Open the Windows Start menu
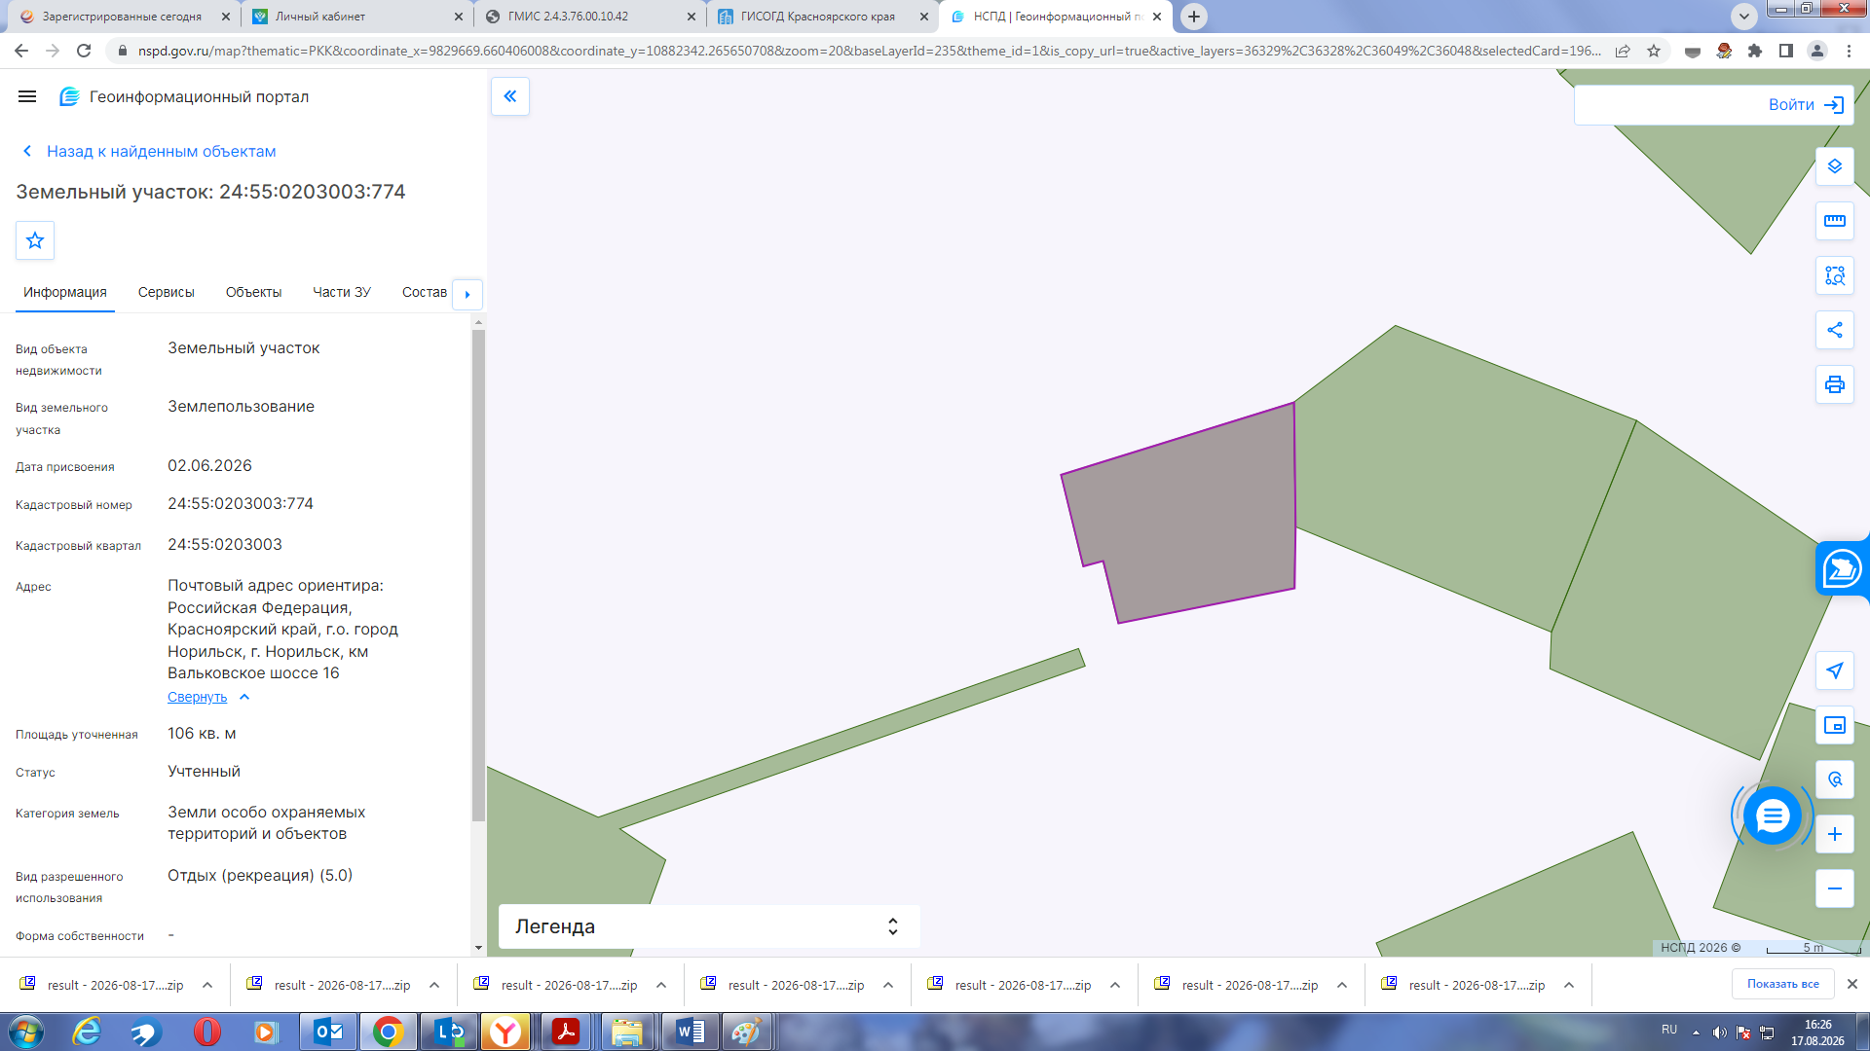This screenshot has height=1051, width=1870. point(26,1032)
